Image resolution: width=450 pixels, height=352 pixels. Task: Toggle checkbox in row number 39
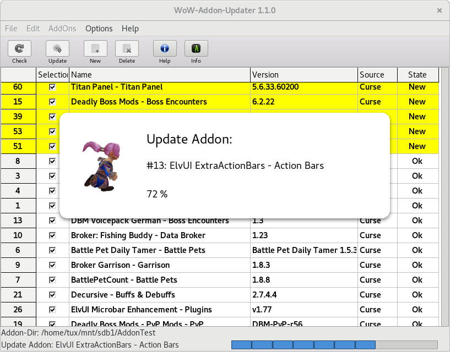(52, 117)
